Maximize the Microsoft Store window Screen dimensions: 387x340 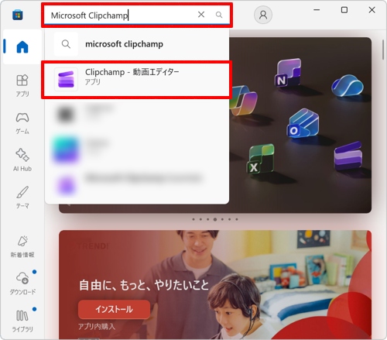click(x=344, y=10)
